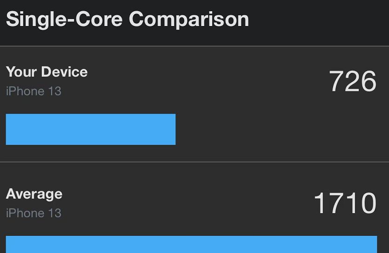Click the iPhone 13 text under Your Device

pos(34,91)
